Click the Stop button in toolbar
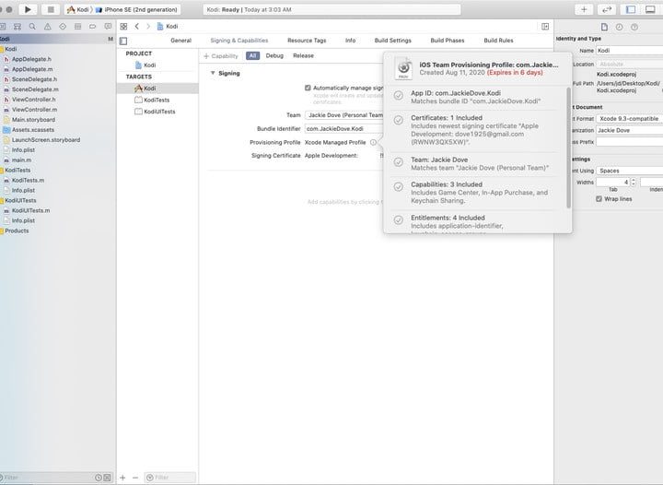Viewport: 663px width, 485px height. coord(50,9)
